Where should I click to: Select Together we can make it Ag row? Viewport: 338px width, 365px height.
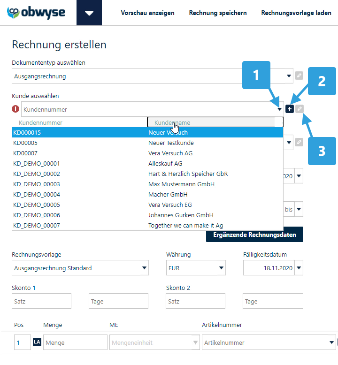click(148, 225)
